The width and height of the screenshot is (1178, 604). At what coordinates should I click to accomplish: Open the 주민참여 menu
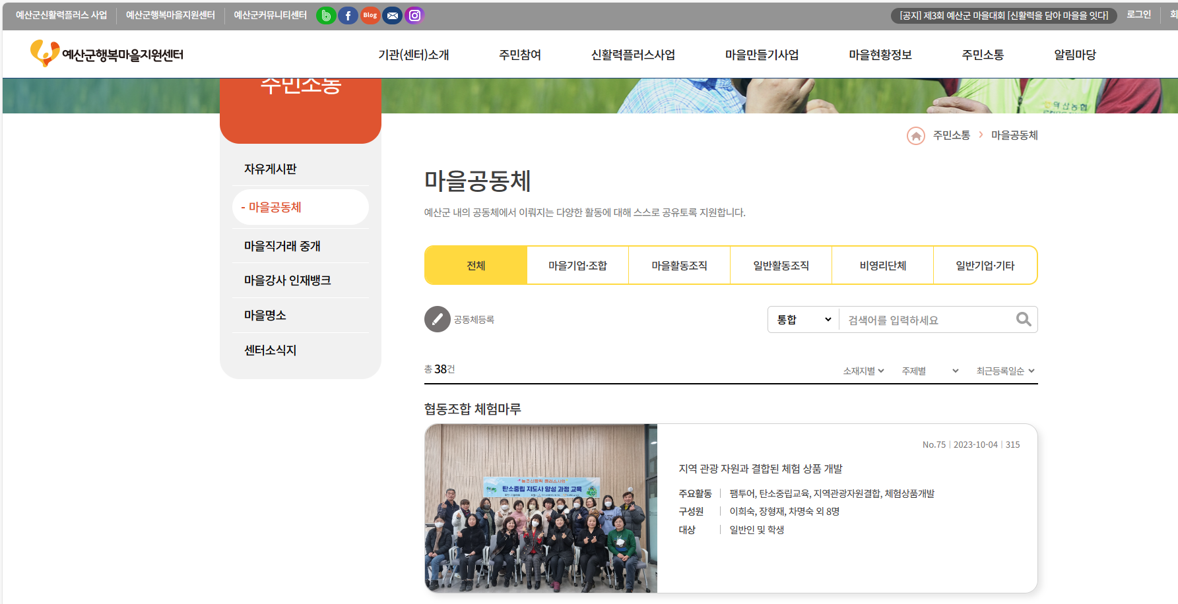[520, 55]
